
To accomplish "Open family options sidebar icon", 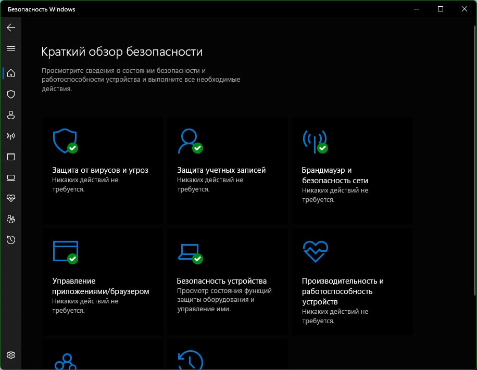I will 11,219.
